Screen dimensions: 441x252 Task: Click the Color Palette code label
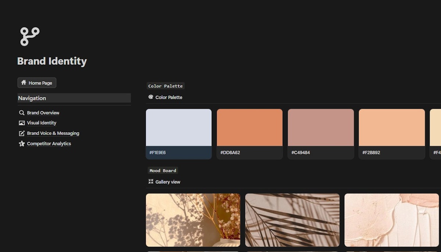(165, 86)
